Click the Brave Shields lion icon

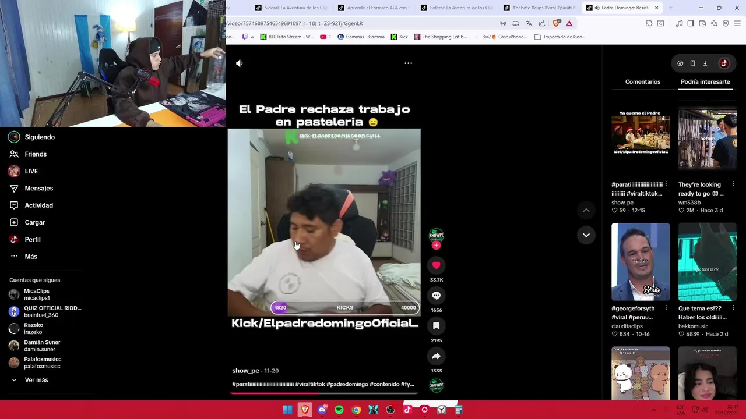(556, 23)
